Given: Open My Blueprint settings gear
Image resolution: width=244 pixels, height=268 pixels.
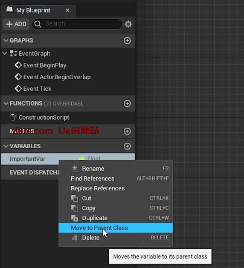Looking at the screenshot, I should pyautogui.click(x=128, y=24).
